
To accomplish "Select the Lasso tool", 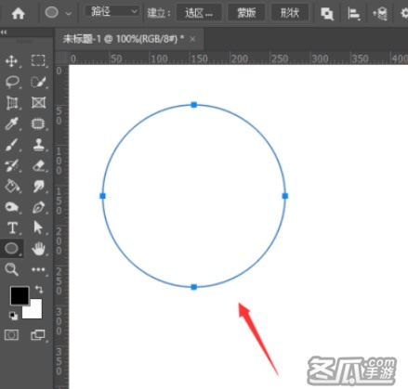I will pos(12,82).
